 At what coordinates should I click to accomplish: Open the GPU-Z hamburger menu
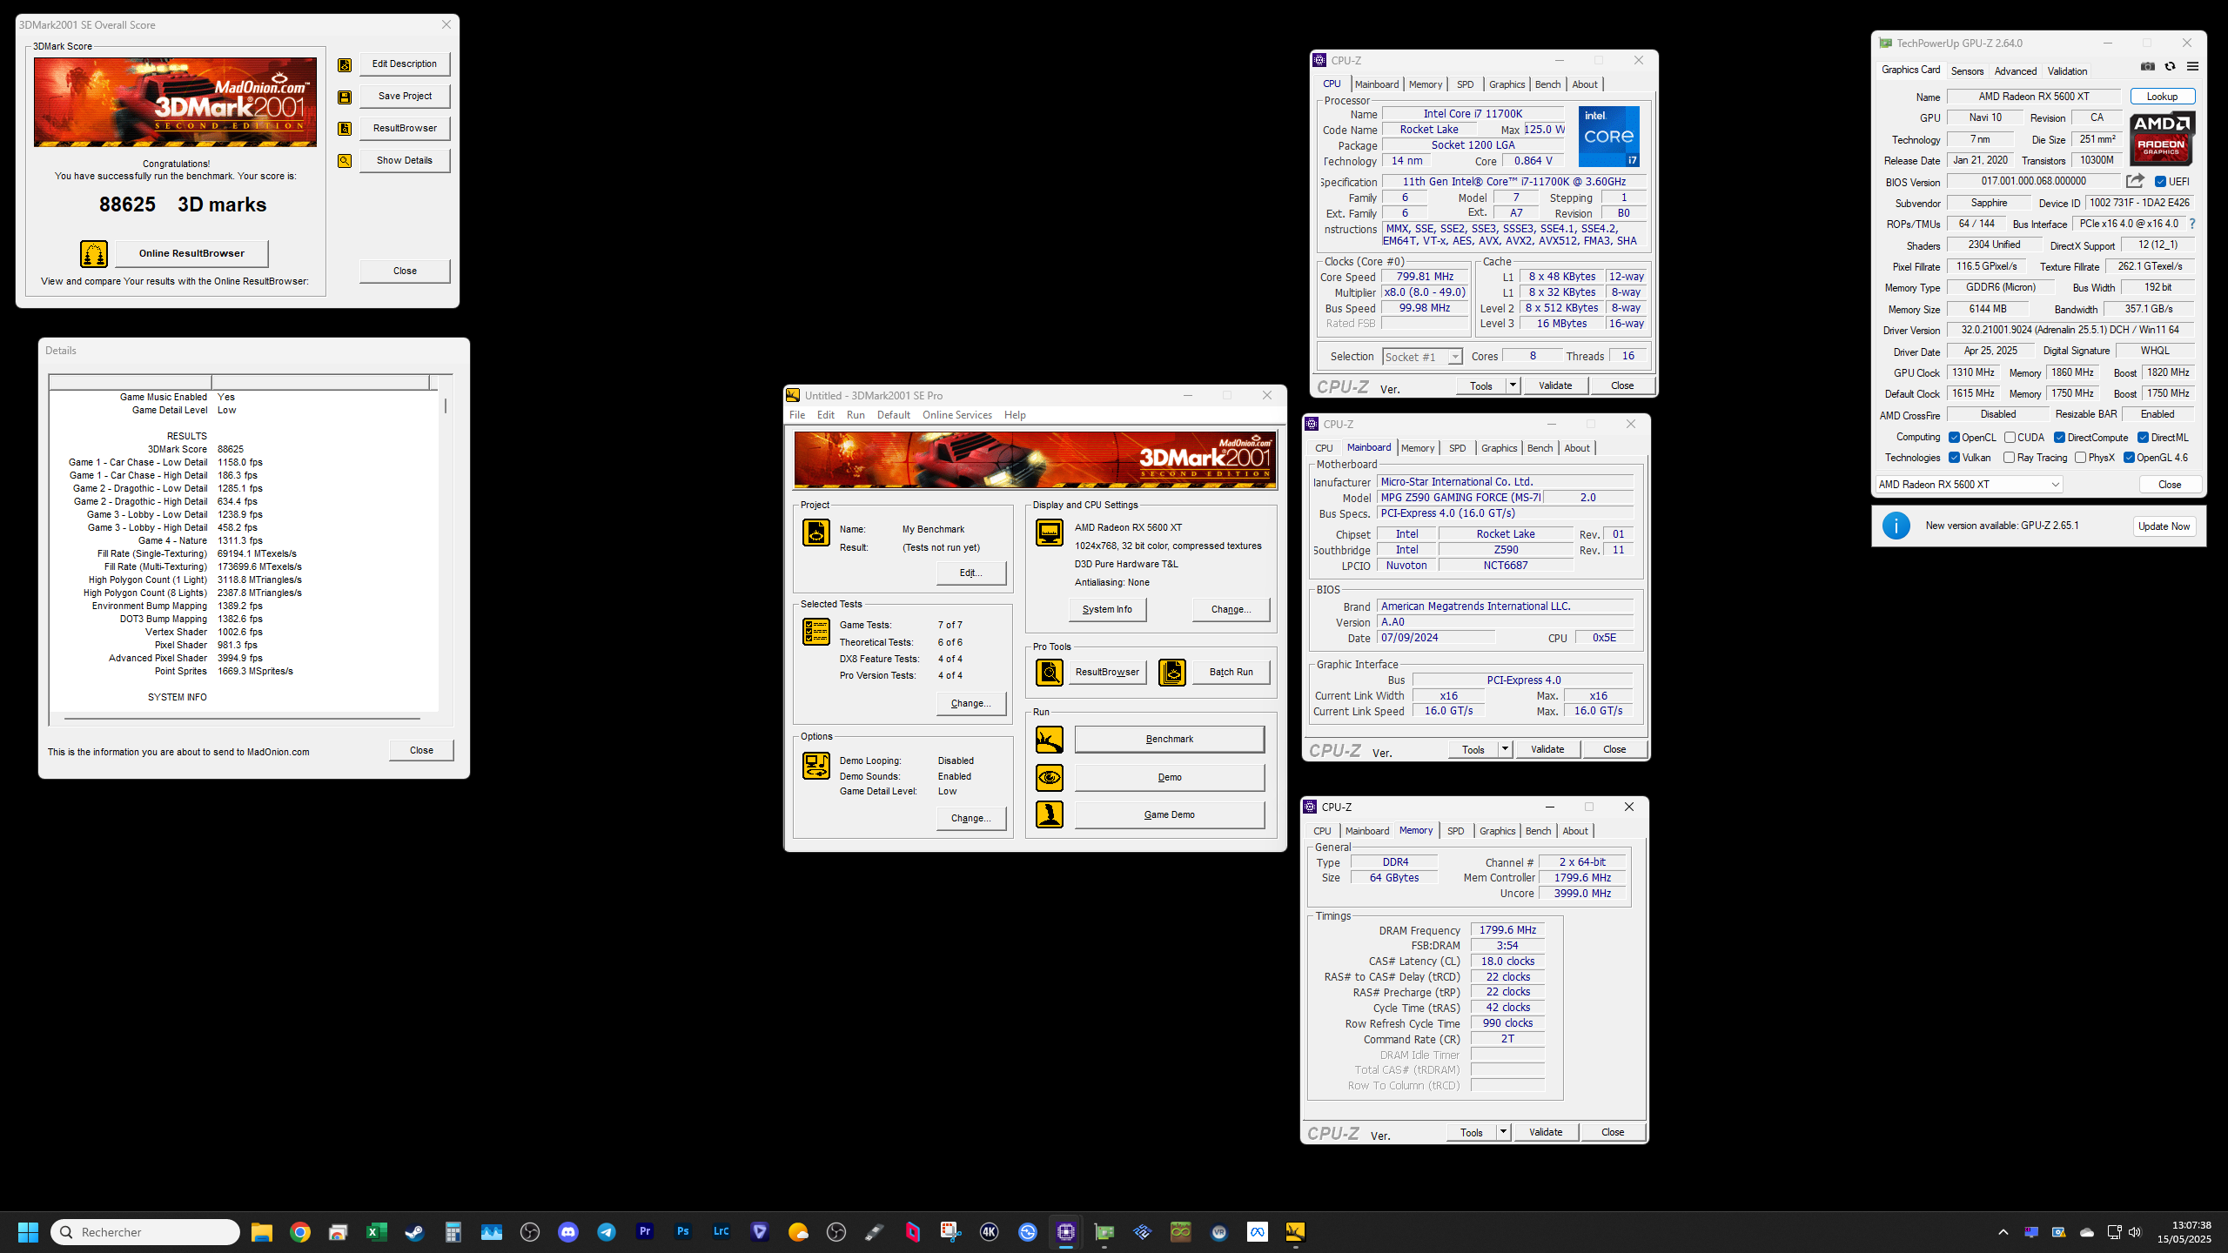coord(2193,67)
